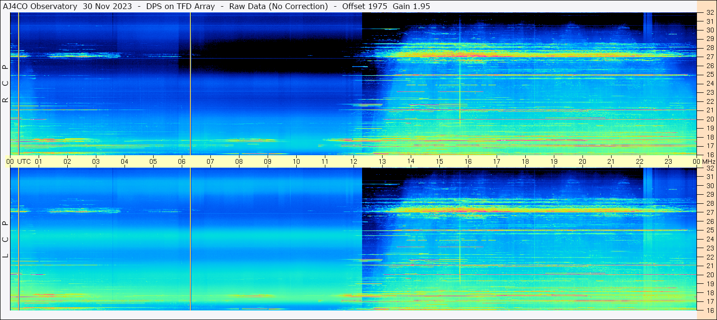Click the 27 MHz label of the LCP panel
The height and width of the screenshot is (320, 717).
(x=709, y=212)
